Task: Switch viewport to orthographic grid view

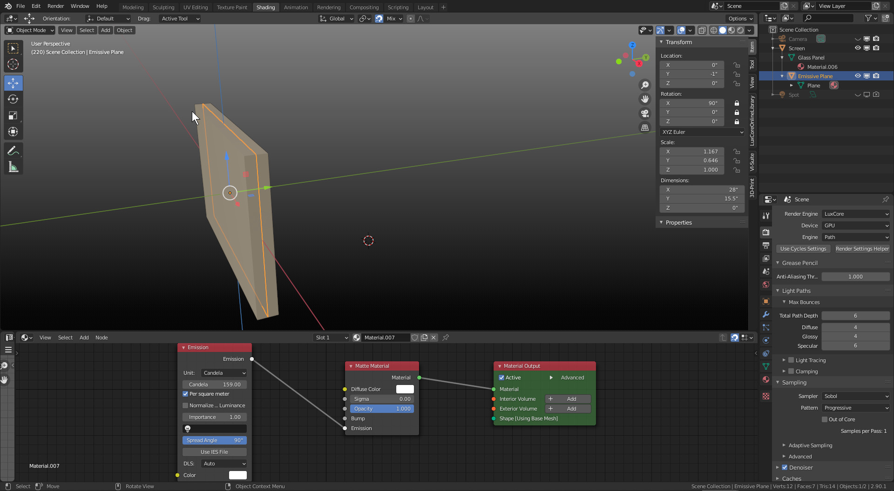Action: (x=645, y=127)
